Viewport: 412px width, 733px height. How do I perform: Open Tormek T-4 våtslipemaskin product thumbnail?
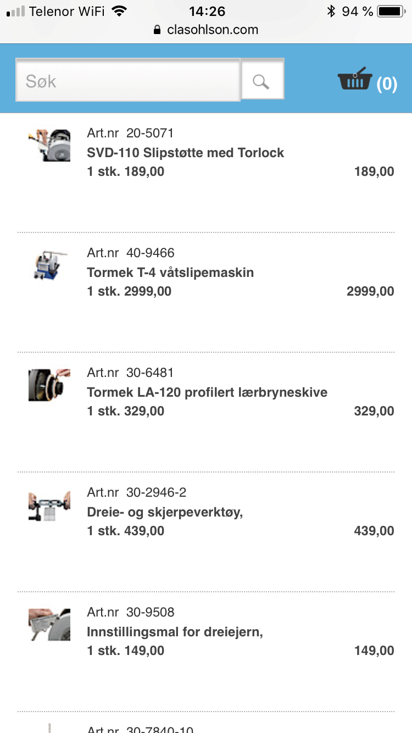pos(49,265)
